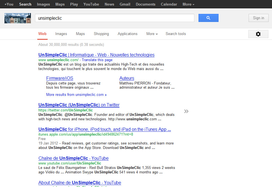Open Calendar in the top bar
This screenshot has height=187, width=272.
coord(169,4)
